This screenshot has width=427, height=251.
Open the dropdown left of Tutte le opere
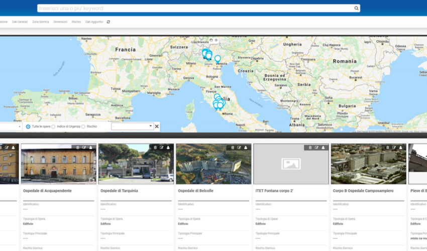[11, 127]
